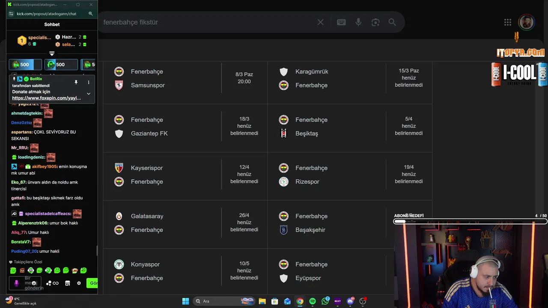Click the purple microphone icon in chat input
The image size is (548, 308).
(17, 283)
